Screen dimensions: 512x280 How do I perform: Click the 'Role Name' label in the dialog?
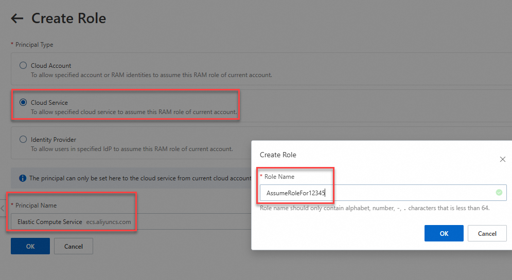pyautogui.click(x=279, y=177)
